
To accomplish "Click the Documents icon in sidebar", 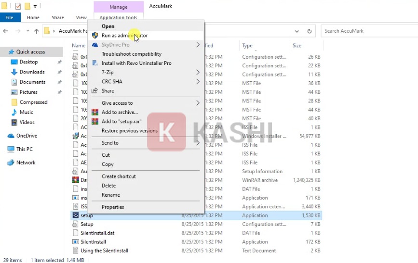I will tap(14, 82).
